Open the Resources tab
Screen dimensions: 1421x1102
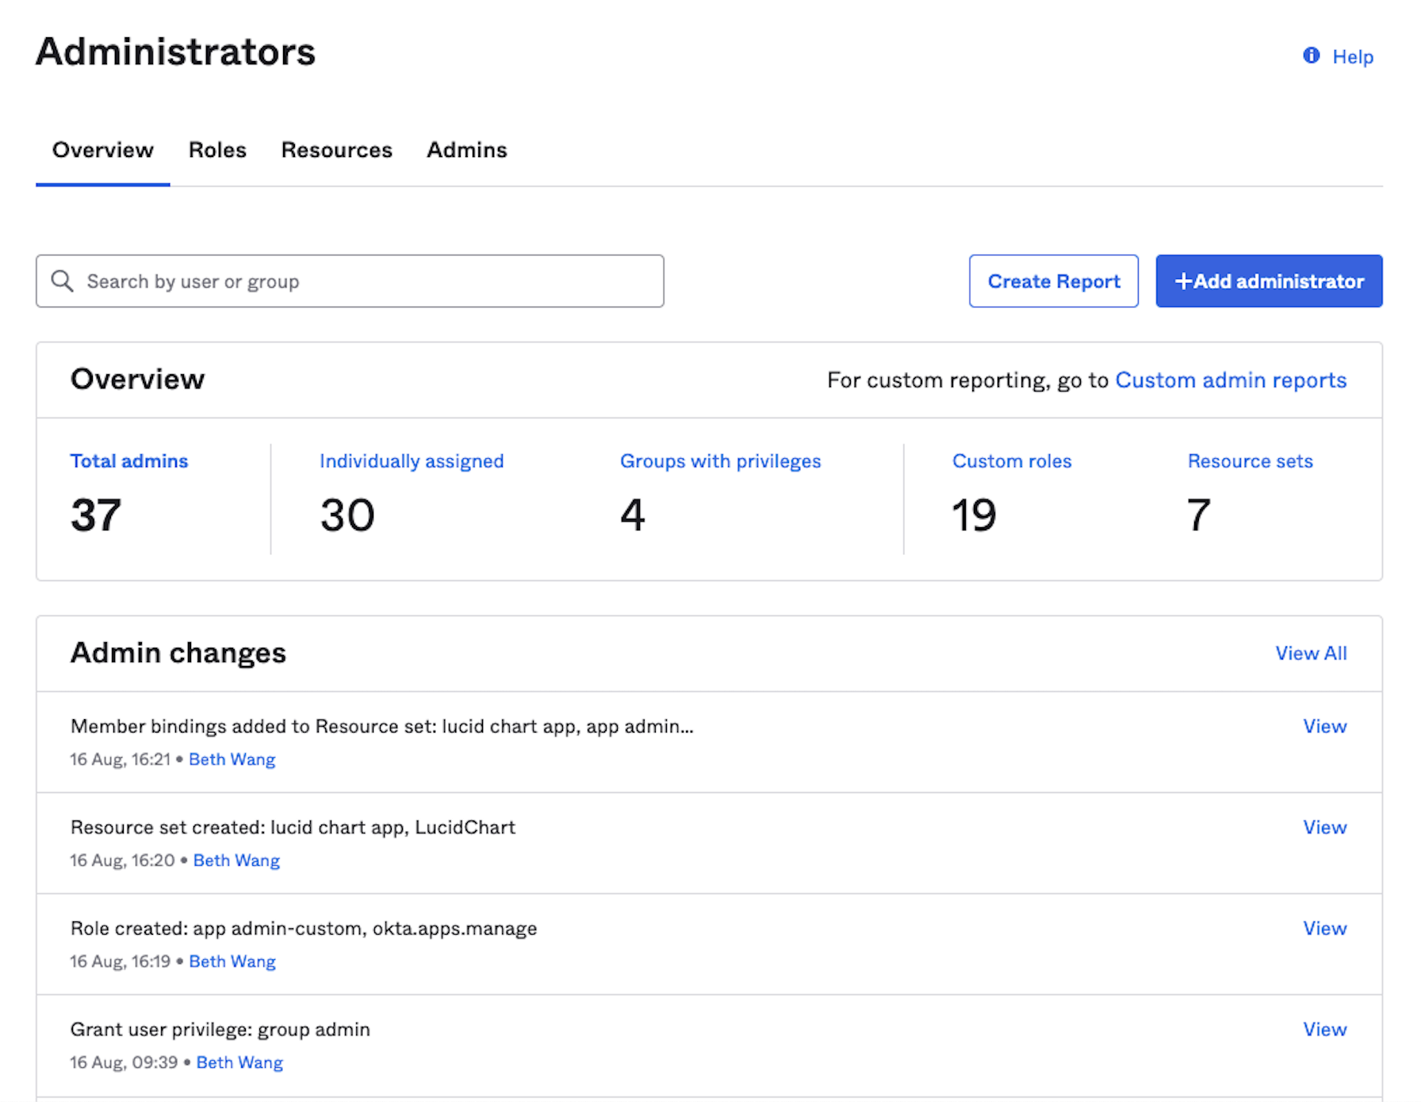tap(336, 150)
